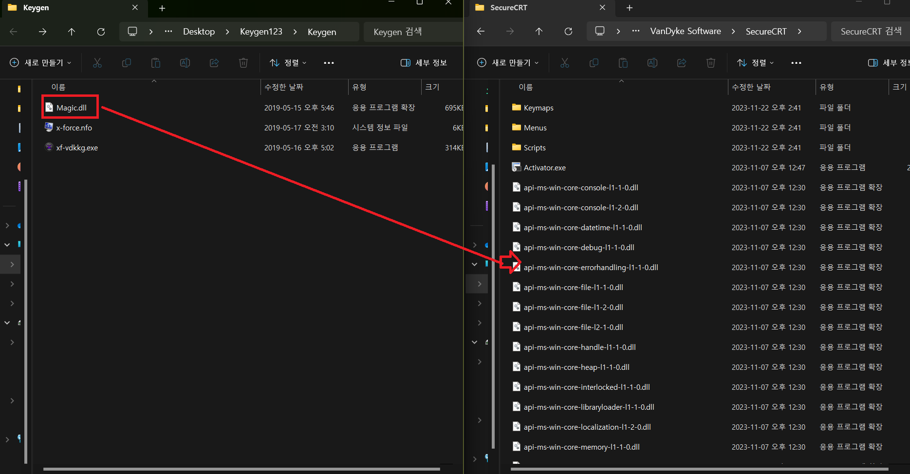Viewport: 910px width, 474px height.
Task: Close the SecureCRT tab
Action: 602,8
